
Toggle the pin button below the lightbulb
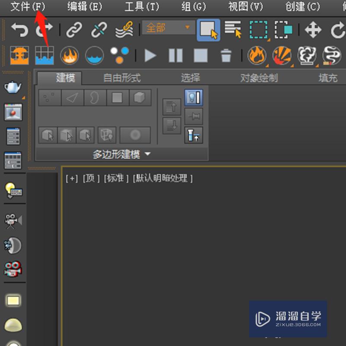(x=193, y=116)
